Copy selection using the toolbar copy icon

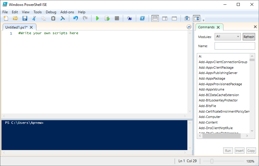[x=44, y=18]
